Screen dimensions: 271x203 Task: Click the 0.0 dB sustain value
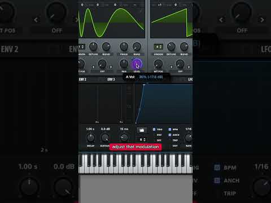(x=105, y=129)
